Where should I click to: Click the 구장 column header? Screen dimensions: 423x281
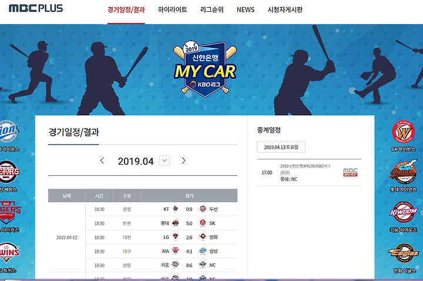[x=127, y=196]
